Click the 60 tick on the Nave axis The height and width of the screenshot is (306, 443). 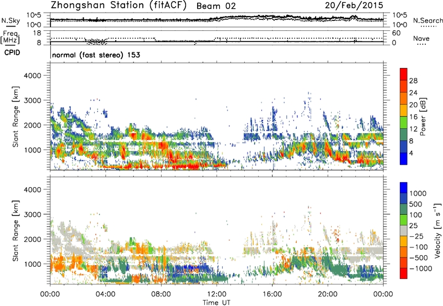(396, 33)
